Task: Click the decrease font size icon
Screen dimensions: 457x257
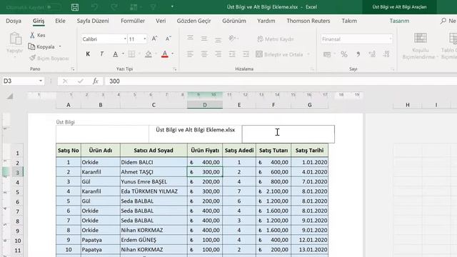Action: coord(169,39)
